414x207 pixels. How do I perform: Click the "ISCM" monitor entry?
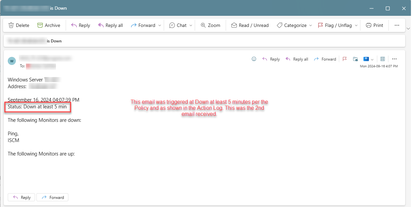(13, 140)
